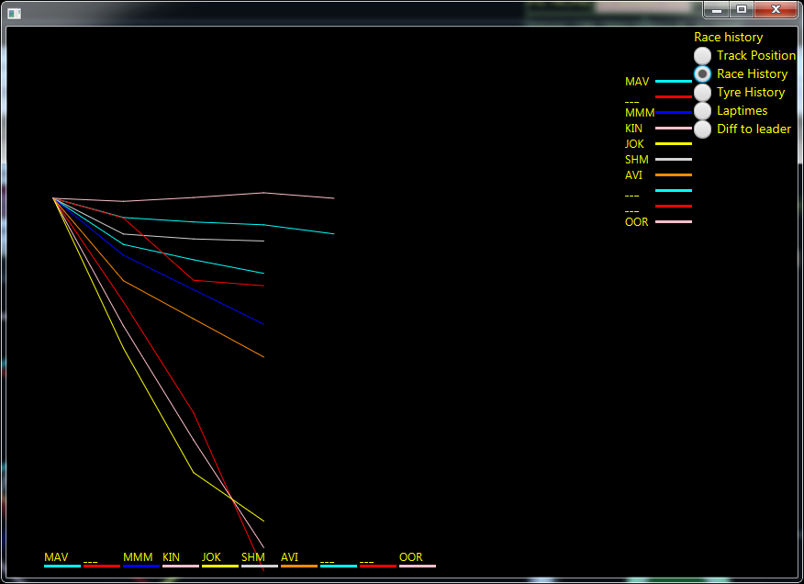Click the SHM label in bottom legend
The image size is (804, 584).
(253, 557)
